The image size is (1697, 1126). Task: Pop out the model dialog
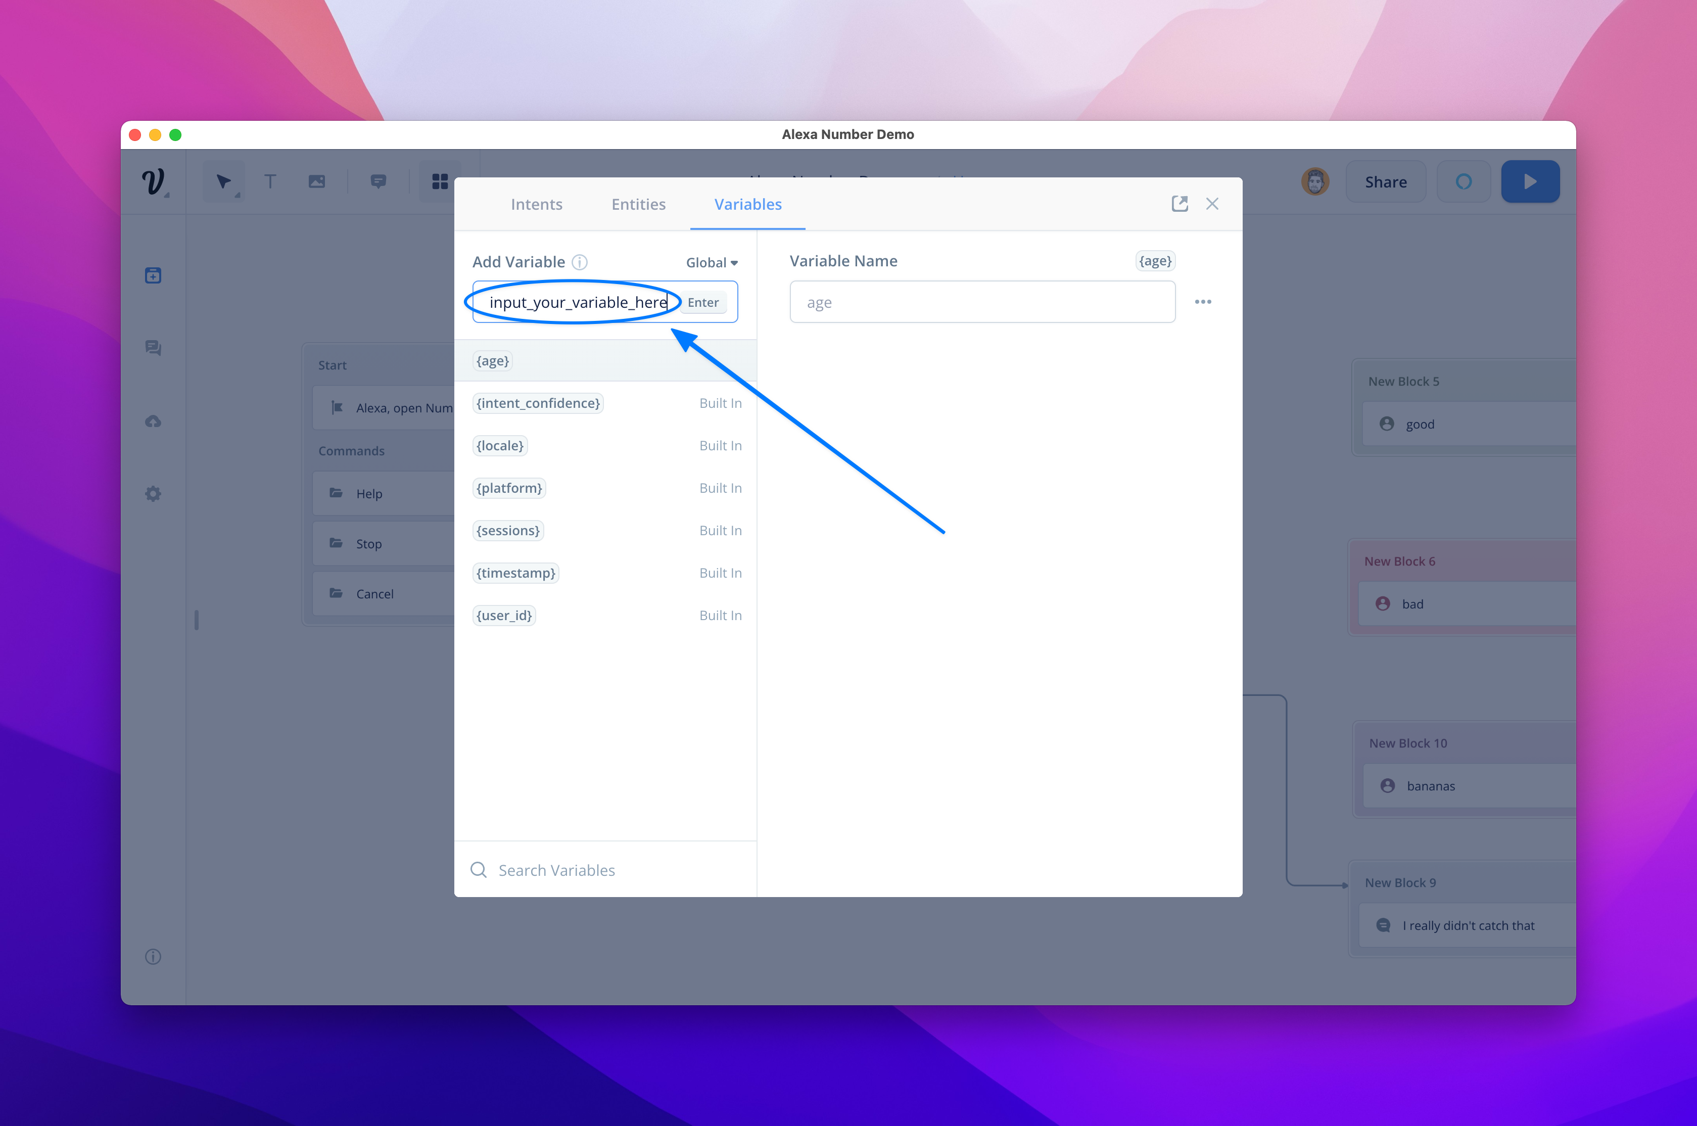(x=1180, y=204)
